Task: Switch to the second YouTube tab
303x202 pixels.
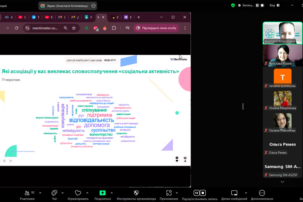Action: pyautogui.click(x=49, y=17)
